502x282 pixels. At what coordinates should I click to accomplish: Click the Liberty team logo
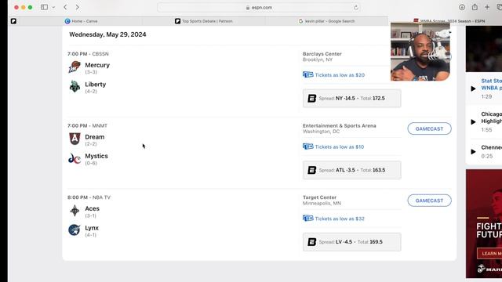75,86
